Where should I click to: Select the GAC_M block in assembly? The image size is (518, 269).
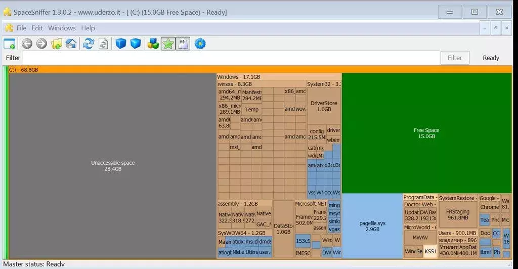(264, 225)
